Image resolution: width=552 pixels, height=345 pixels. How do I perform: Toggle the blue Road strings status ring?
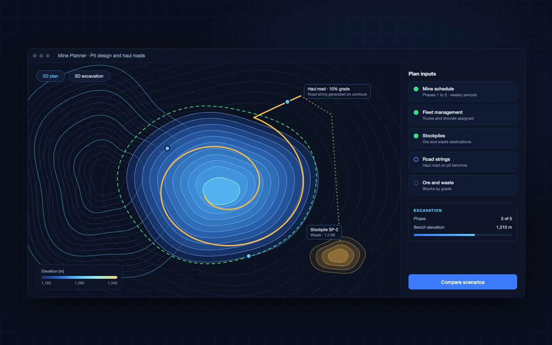point(416,159)
